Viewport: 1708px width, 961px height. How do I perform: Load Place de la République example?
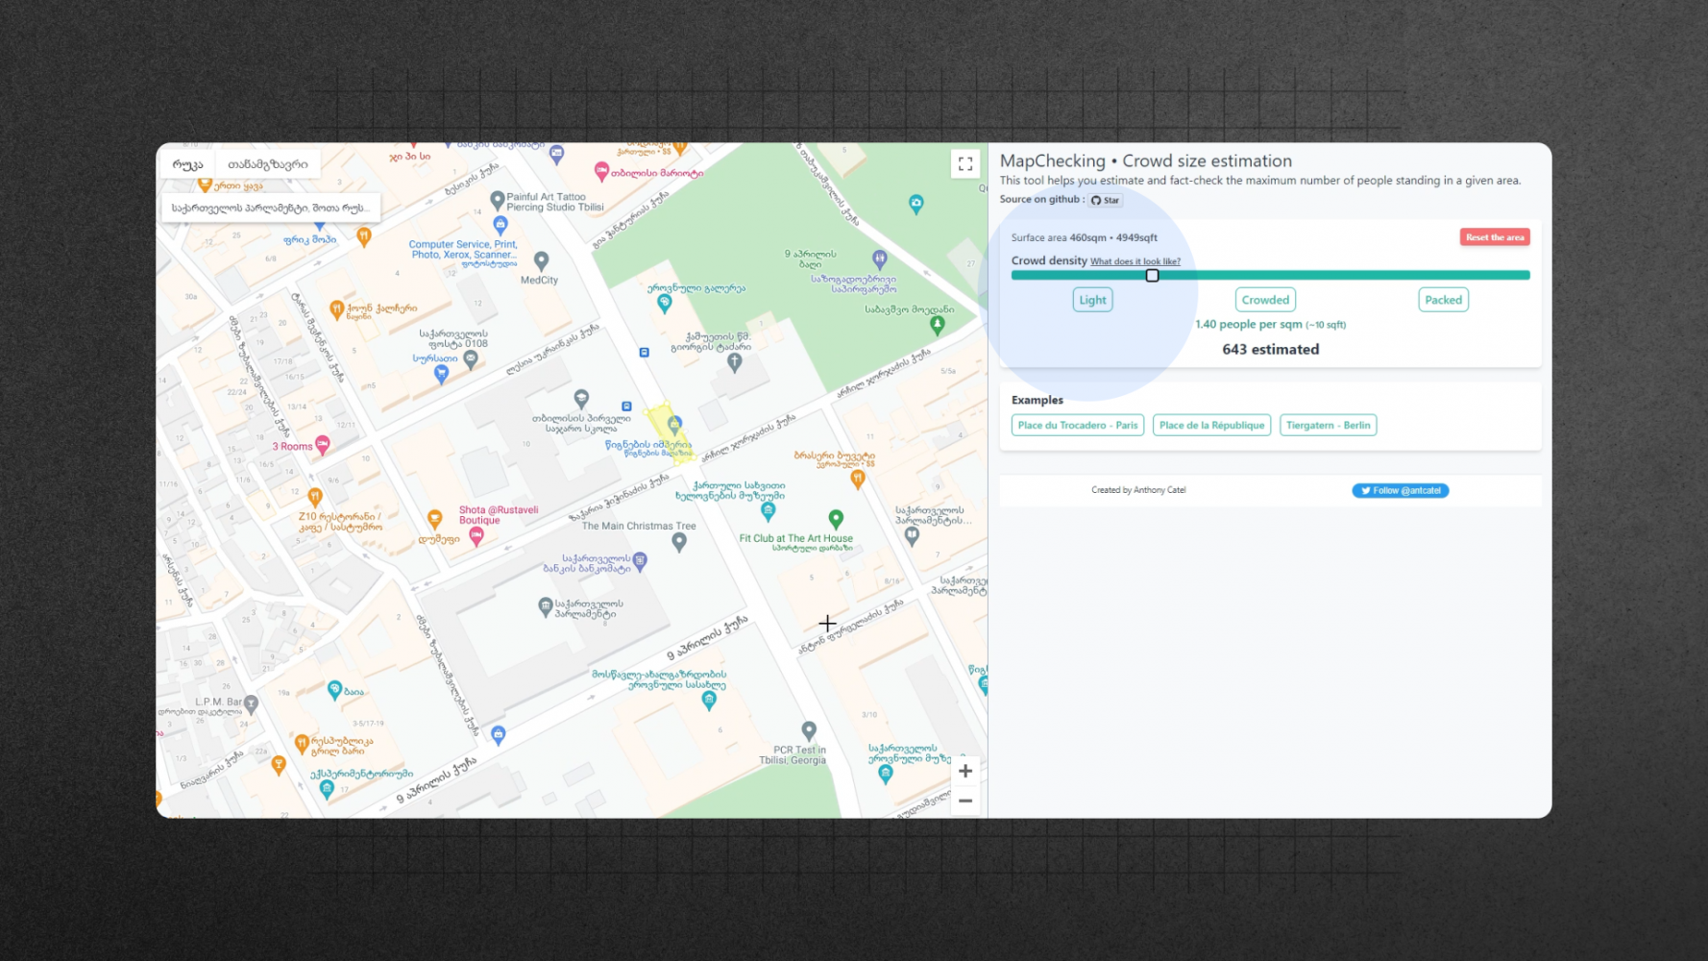(1211, 425)
